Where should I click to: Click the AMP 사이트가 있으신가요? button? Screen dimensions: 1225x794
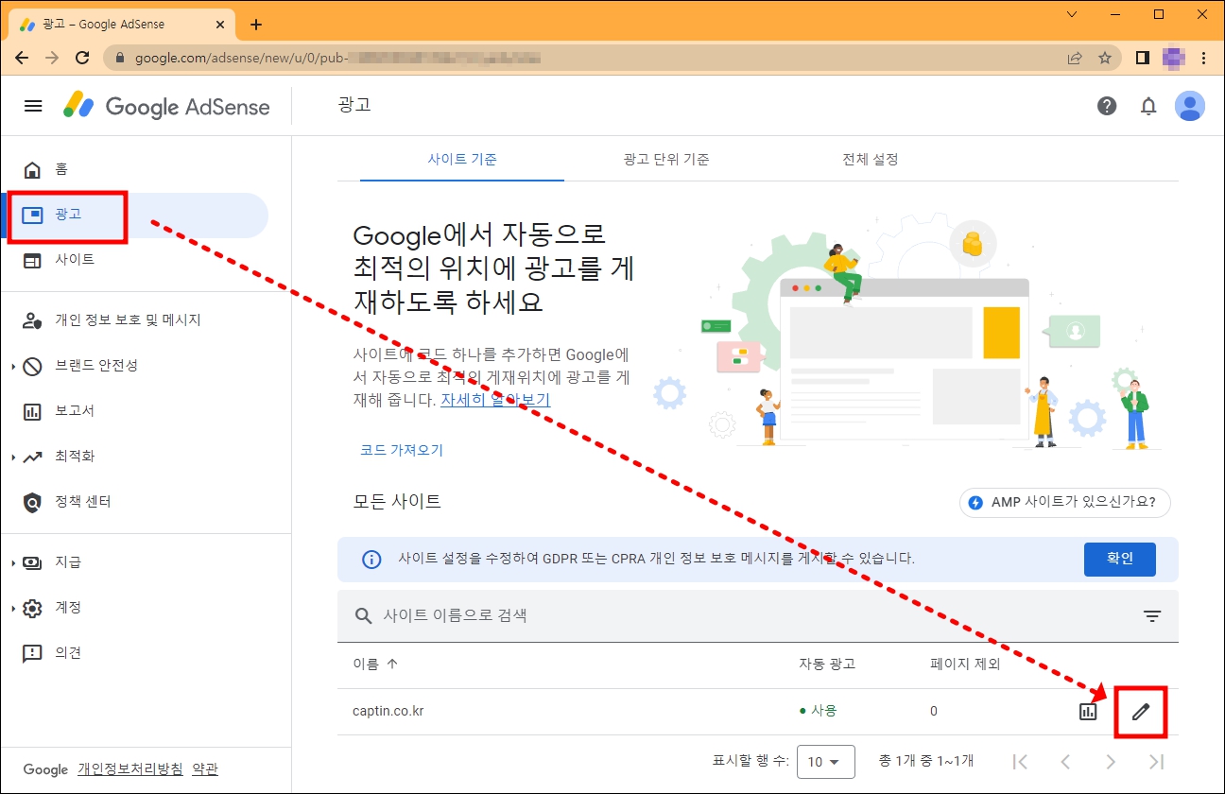(x=1064, y=503)
